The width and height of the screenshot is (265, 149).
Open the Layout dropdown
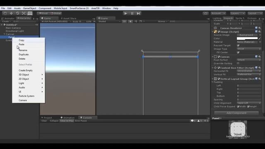click(x=255, y=13)
